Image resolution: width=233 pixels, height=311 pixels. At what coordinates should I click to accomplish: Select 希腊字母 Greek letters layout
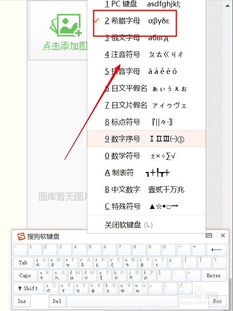[x=146, y=20]
